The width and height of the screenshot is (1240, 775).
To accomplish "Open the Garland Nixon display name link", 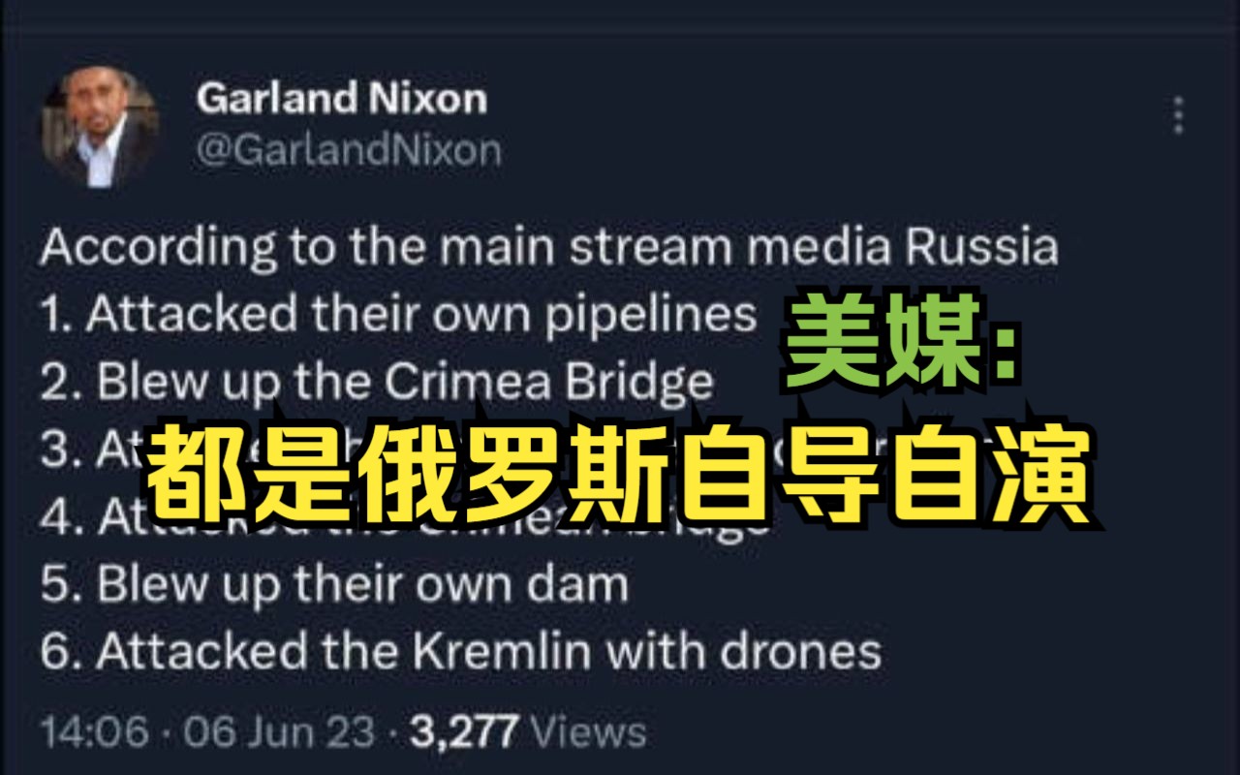I will point(341,98).
